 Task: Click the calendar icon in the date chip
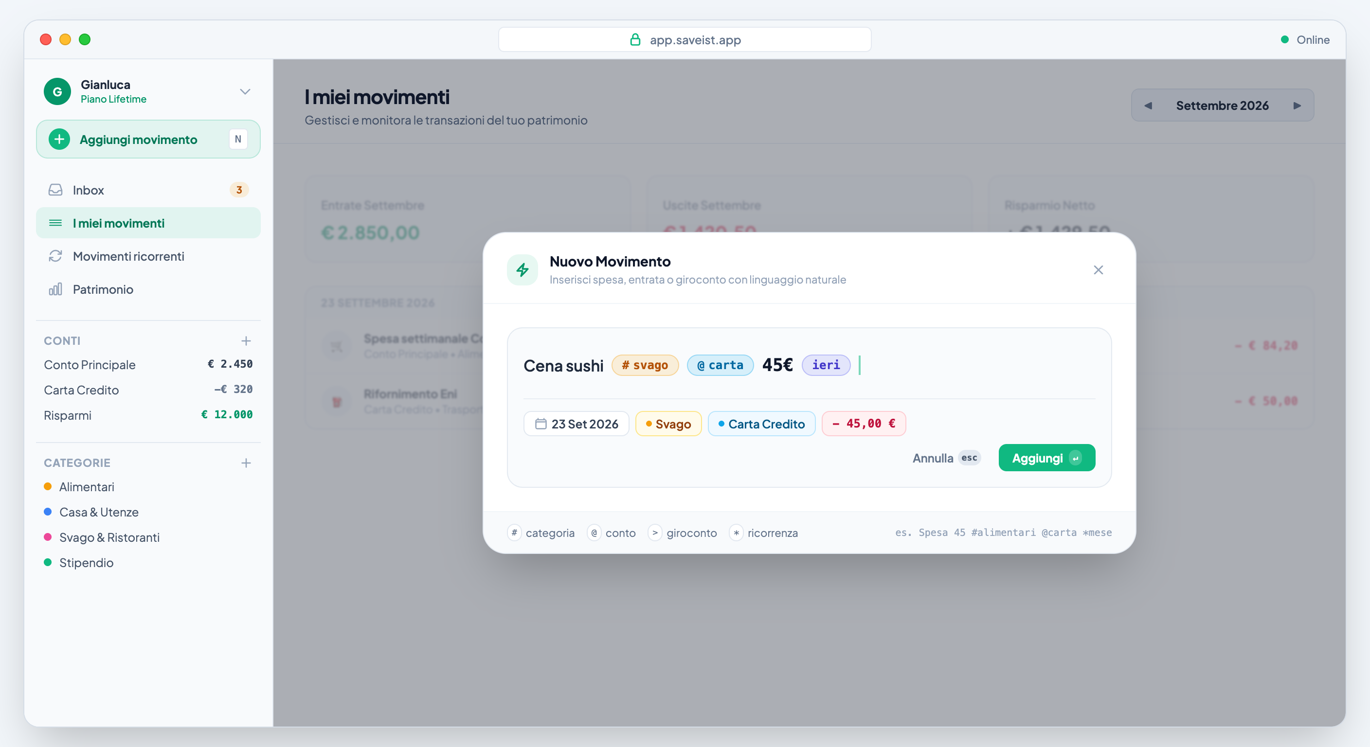[541, 424]
